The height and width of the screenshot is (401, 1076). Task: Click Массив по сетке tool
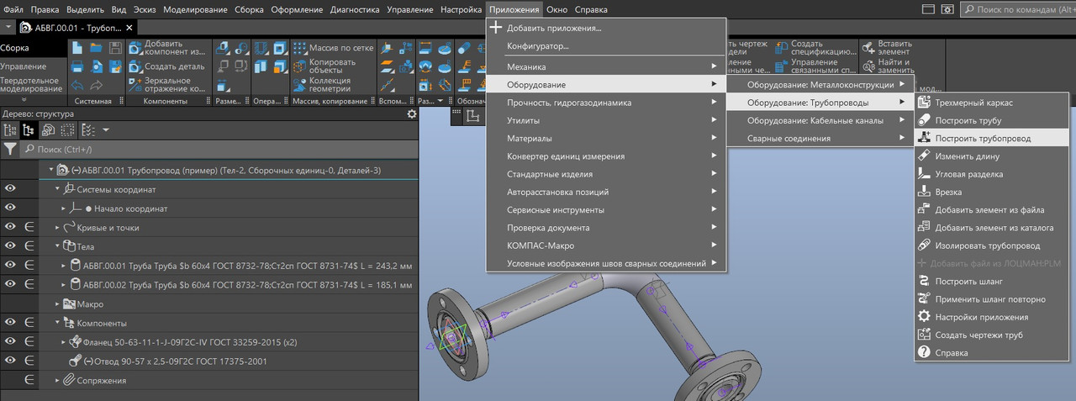point(332,48)
